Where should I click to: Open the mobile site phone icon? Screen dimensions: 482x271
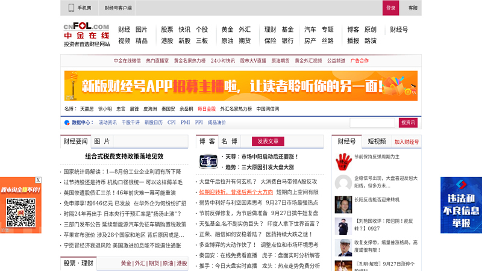pyautogui.click(x=71, y=8)
